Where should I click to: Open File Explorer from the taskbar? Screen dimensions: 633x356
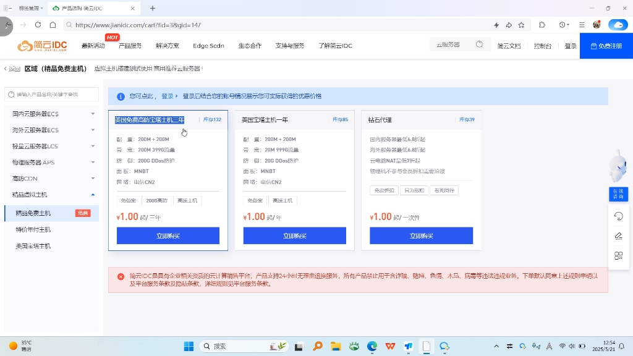[x=336, y=346]
